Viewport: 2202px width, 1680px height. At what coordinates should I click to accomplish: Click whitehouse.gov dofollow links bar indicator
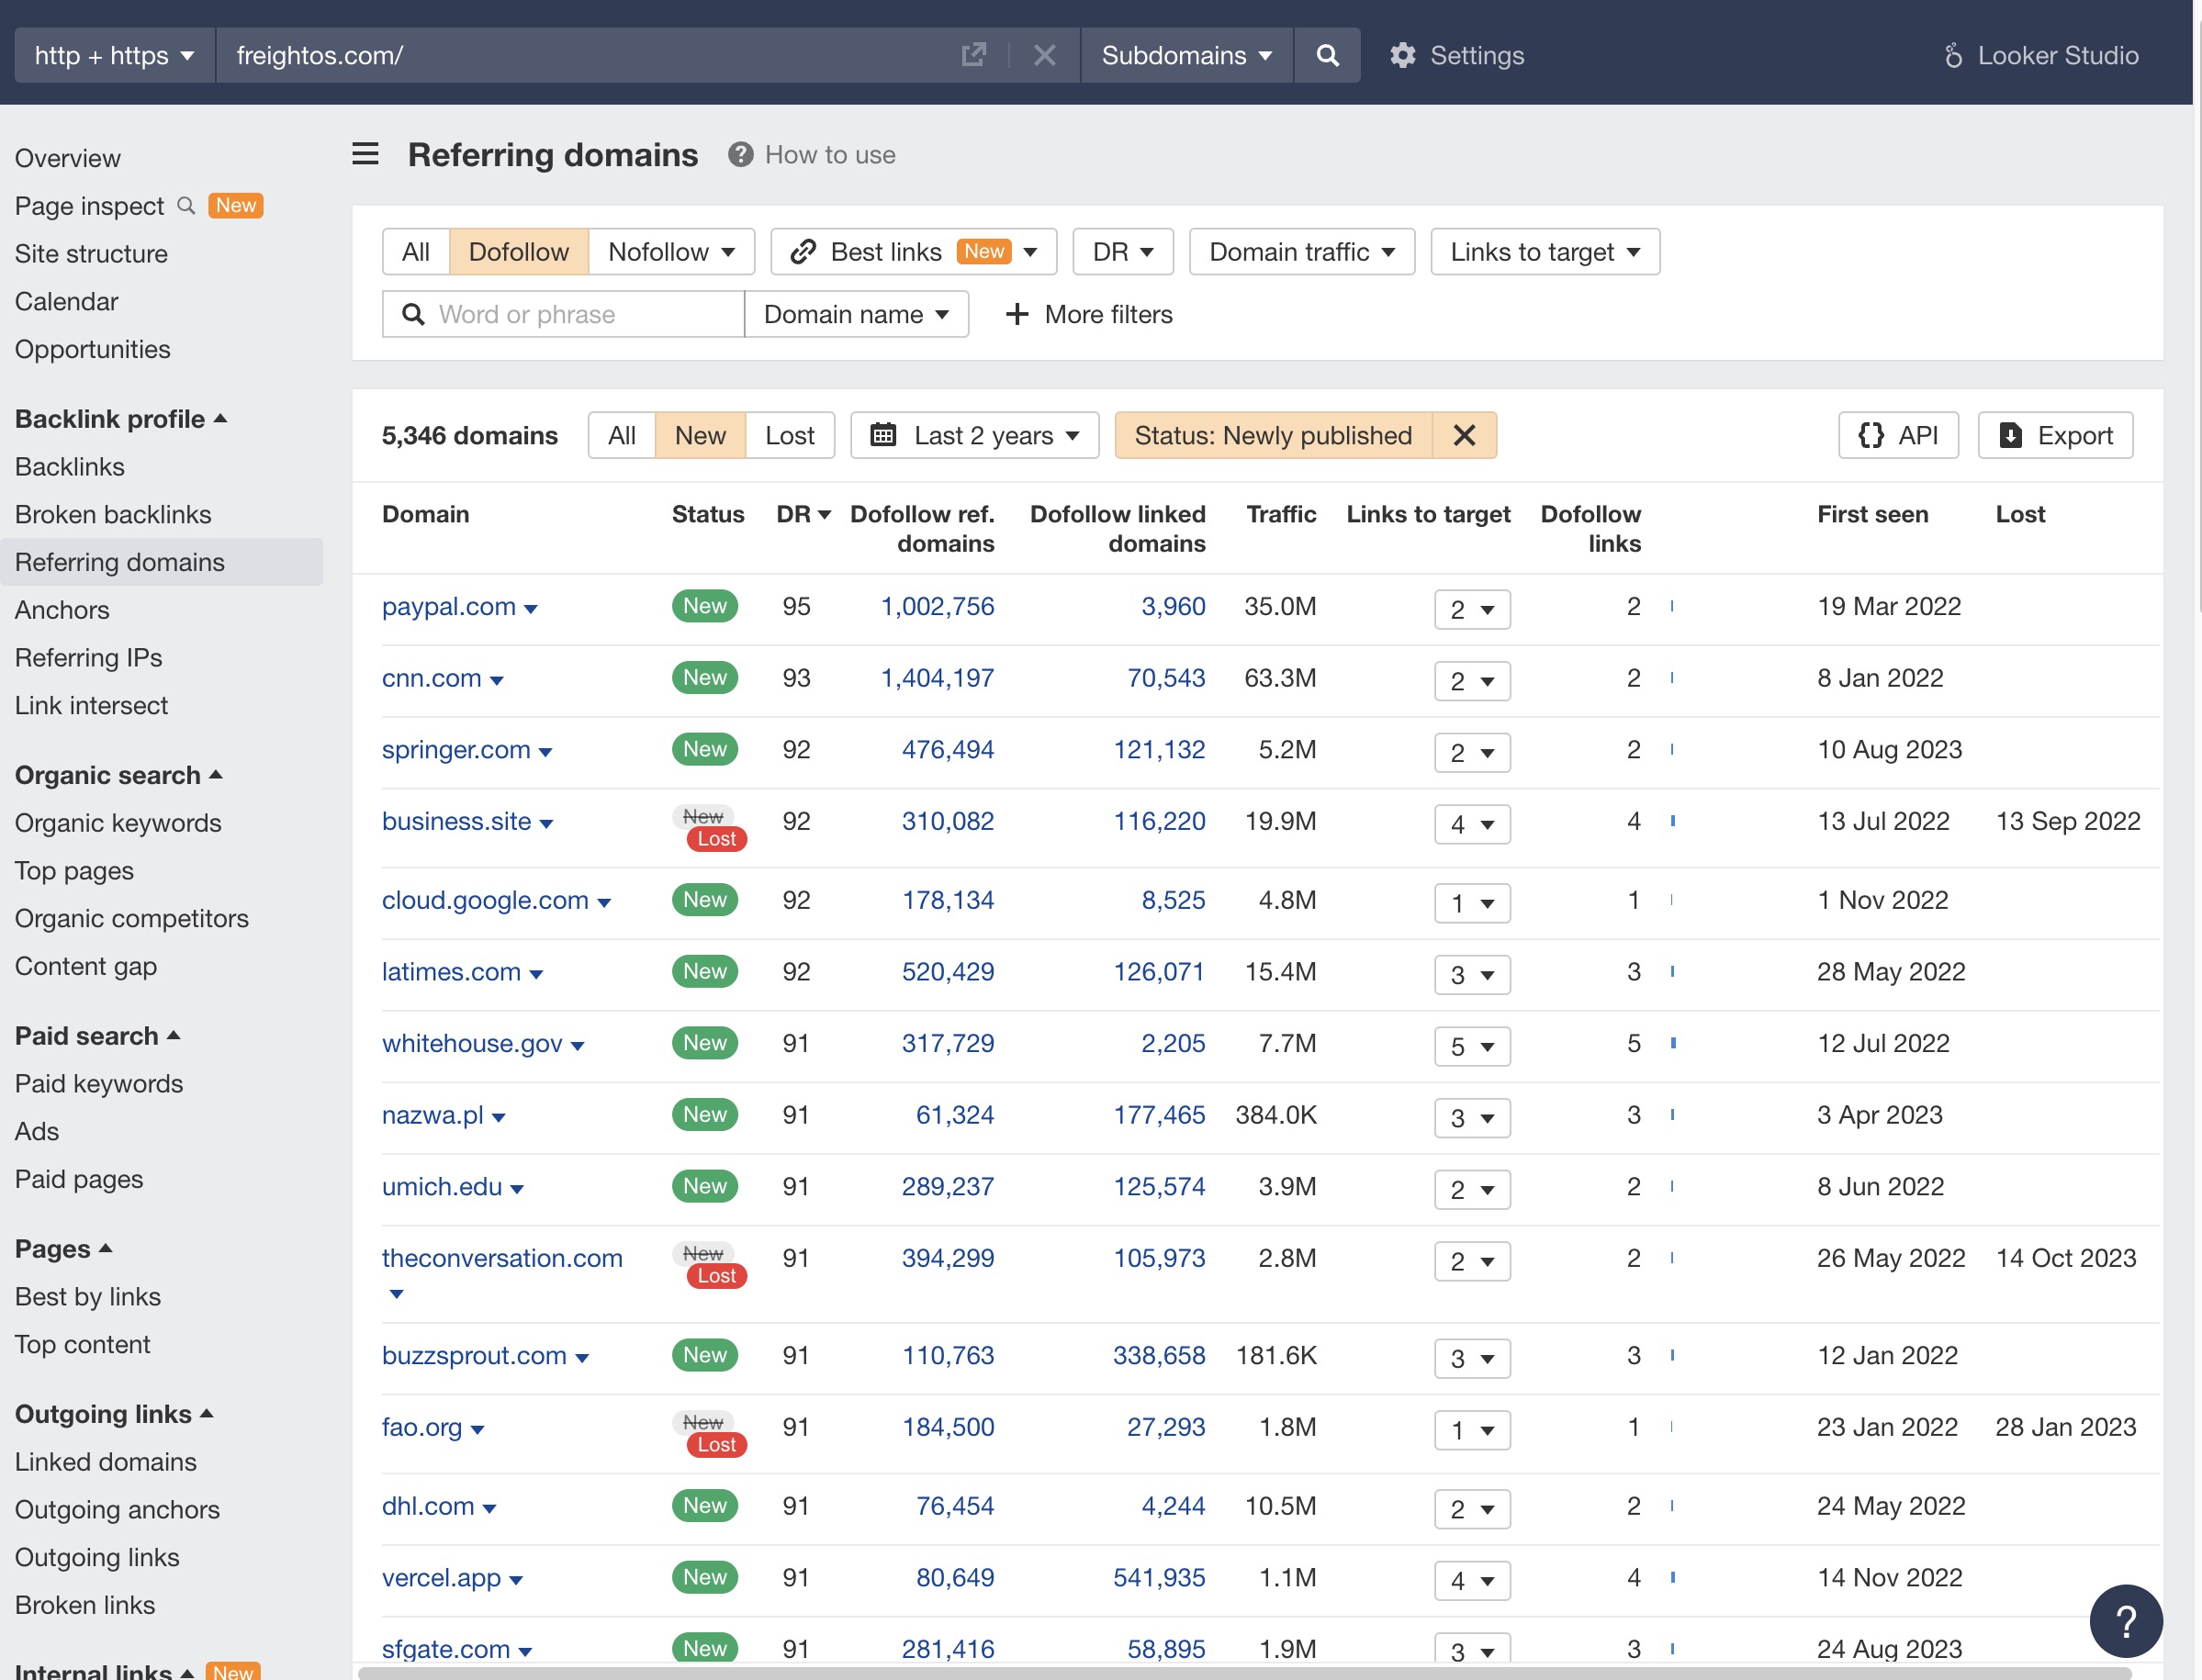1672,1043
